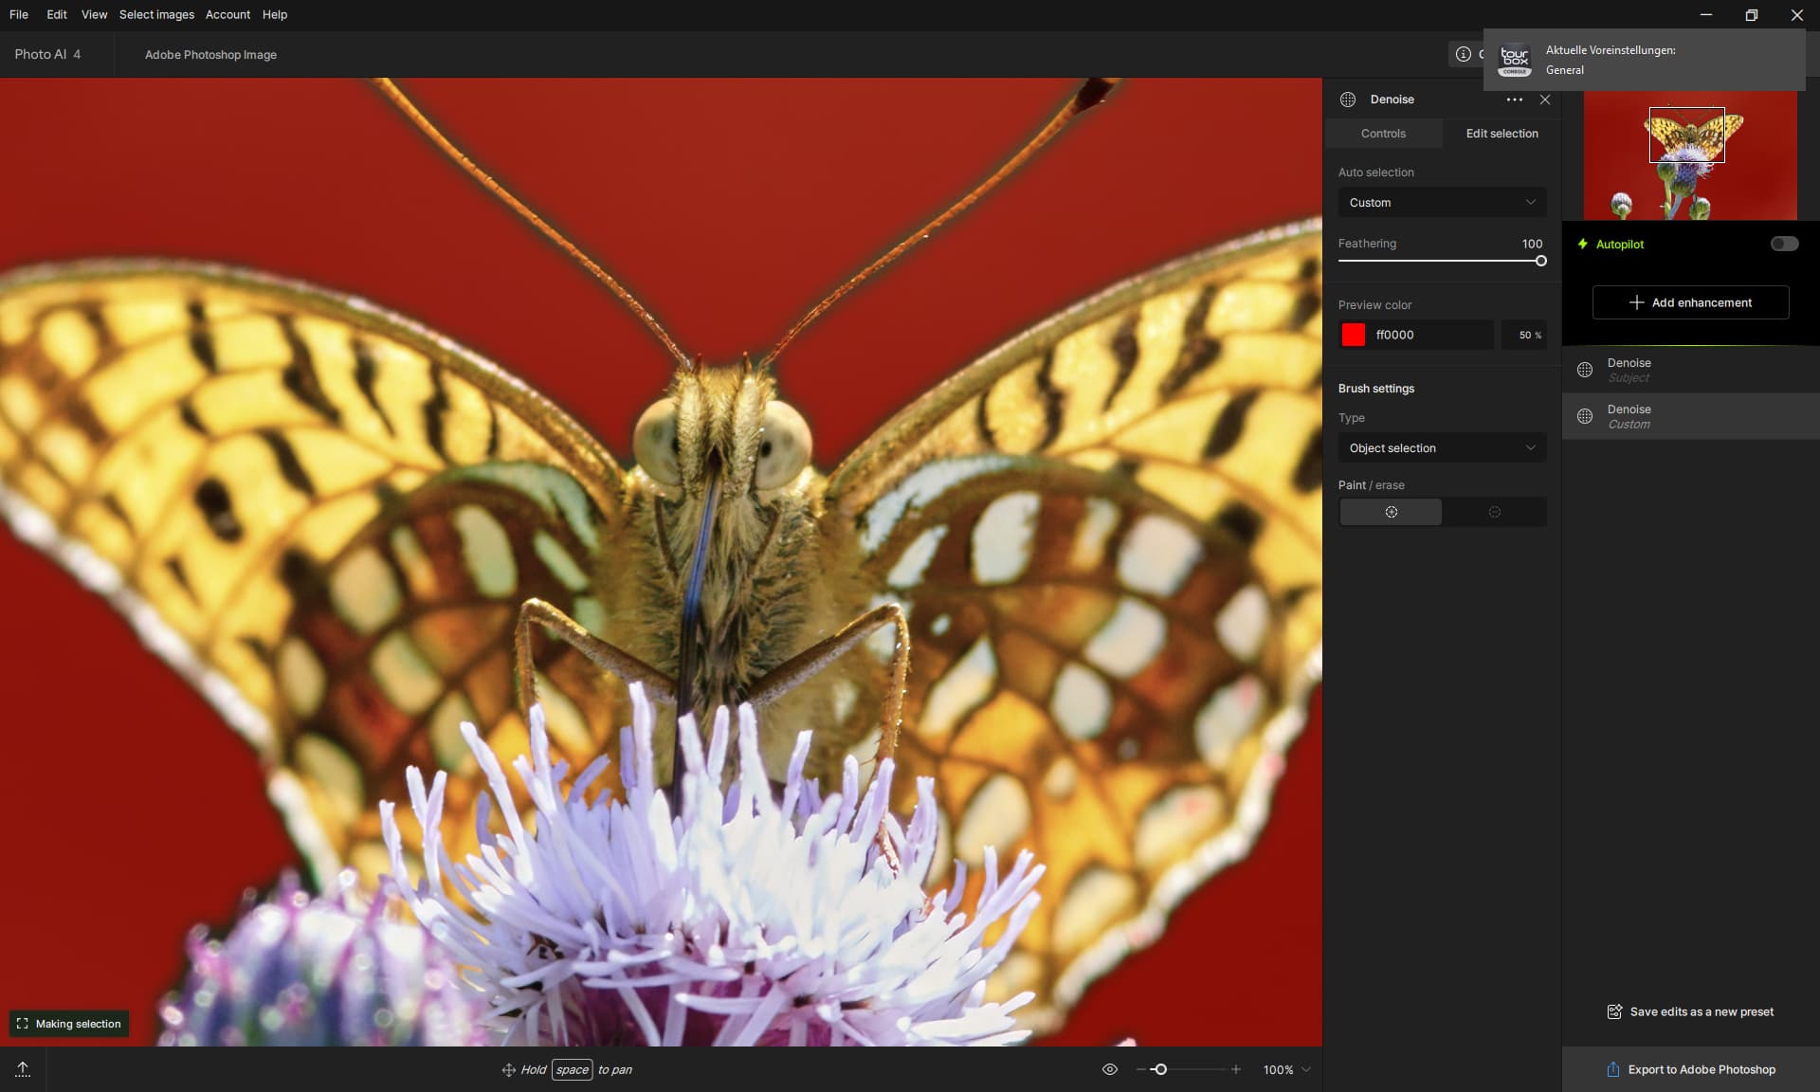Click the zoom out minus icon

(x=1140, y=1069)
